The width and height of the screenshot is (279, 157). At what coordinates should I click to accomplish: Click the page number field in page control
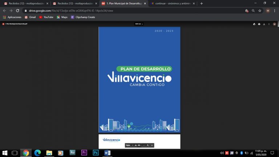(x=133, y=145)
